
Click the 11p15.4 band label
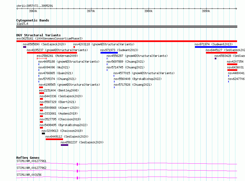point(22,24)
